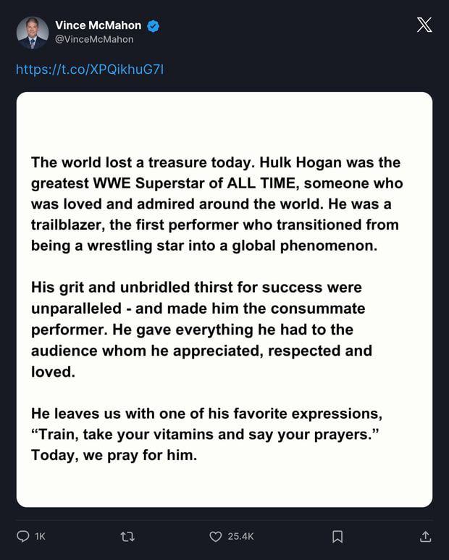Screen dimensions: 449x560
Task: Click the "Train, take your vitamins" quote
Action: (204, 434)
